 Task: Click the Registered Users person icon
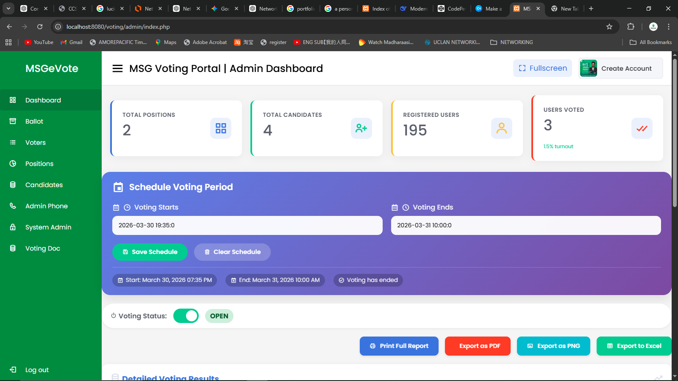click(502, 128)
